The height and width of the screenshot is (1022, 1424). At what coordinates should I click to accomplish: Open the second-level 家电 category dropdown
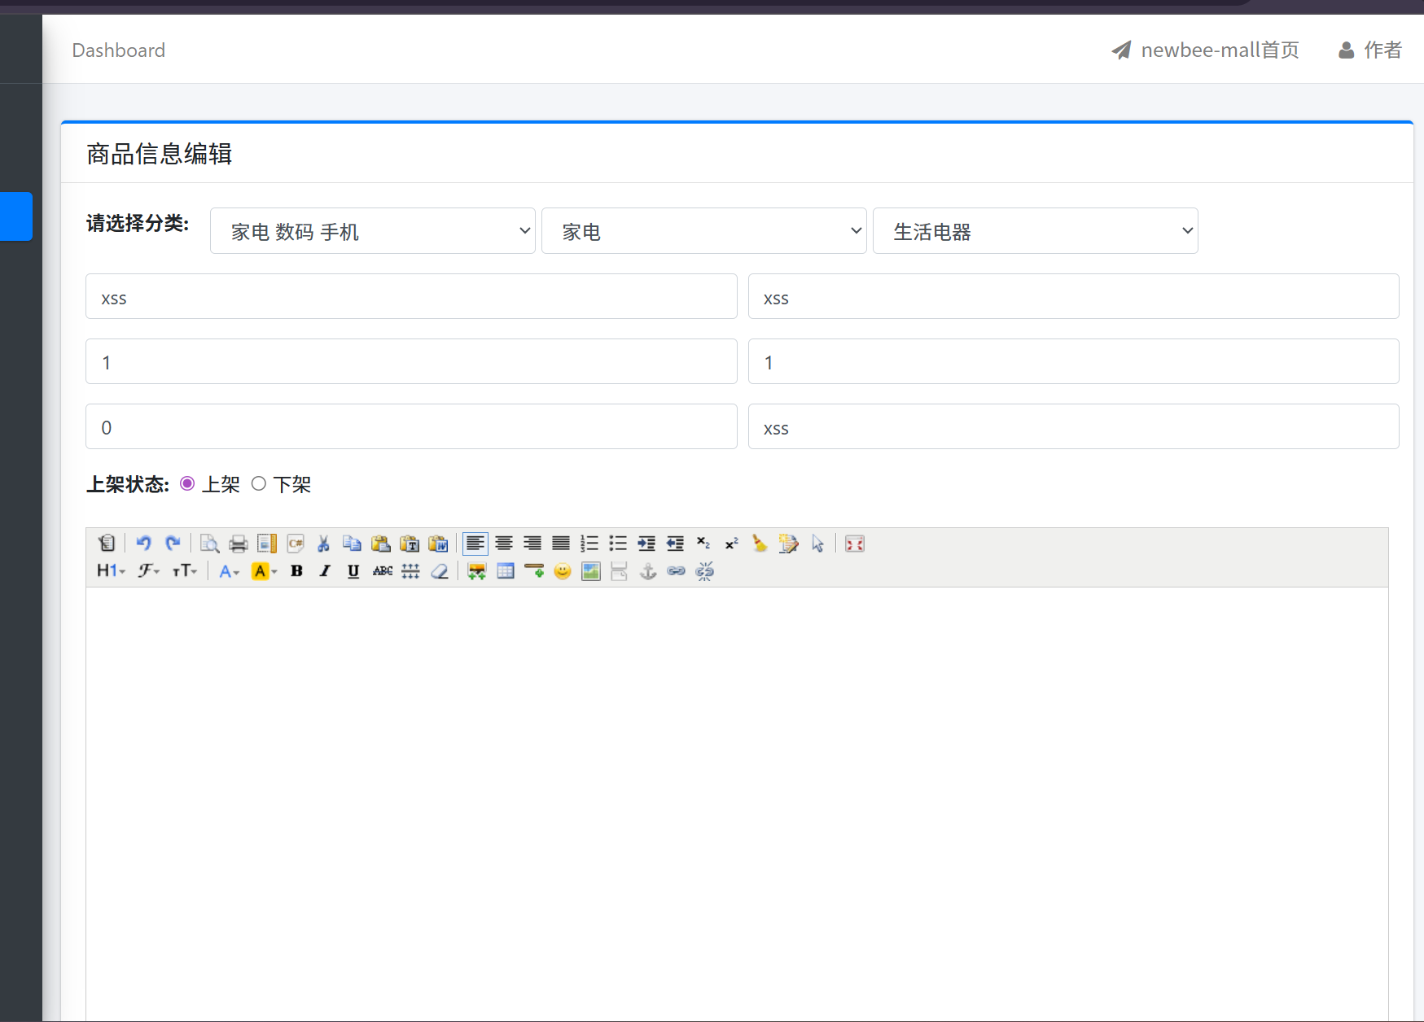(x=703, y=231)
